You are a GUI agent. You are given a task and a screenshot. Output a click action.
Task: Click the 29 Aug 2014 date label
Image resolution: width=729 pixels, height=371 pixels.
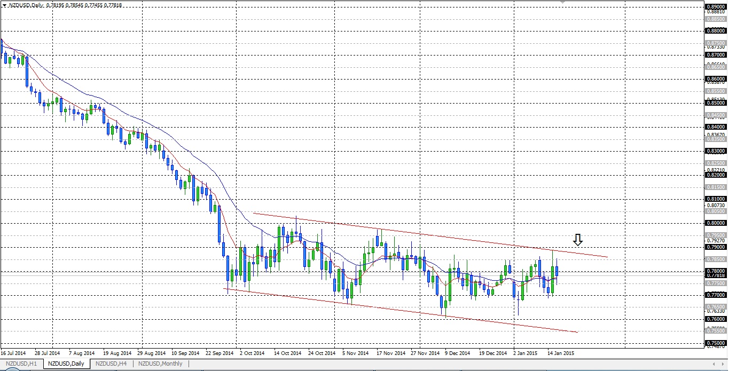pyautogui.click(x=152, y=353)
